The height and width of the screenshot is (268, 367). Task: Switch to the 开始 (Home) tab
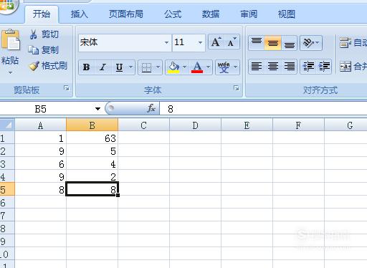[42, 14]
